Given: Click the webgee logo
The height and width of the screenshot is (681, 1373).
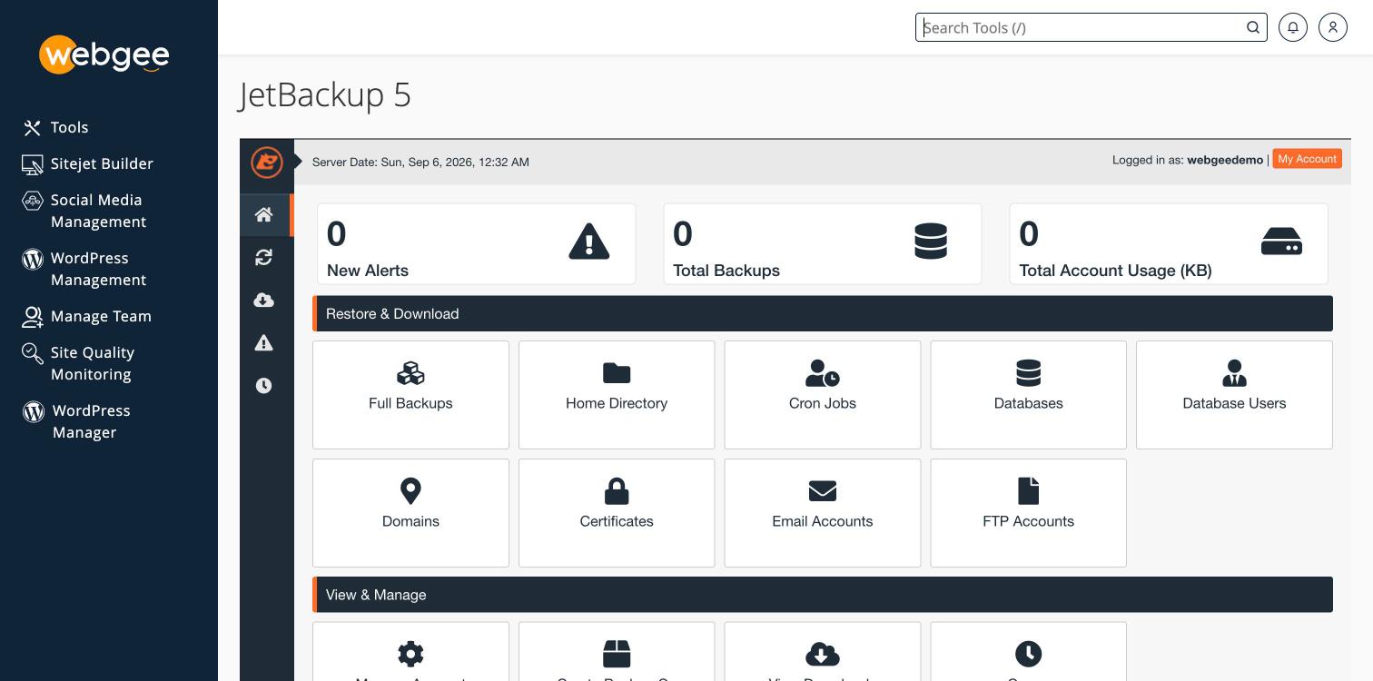Looking at the screenshot, I should point(104,54).
